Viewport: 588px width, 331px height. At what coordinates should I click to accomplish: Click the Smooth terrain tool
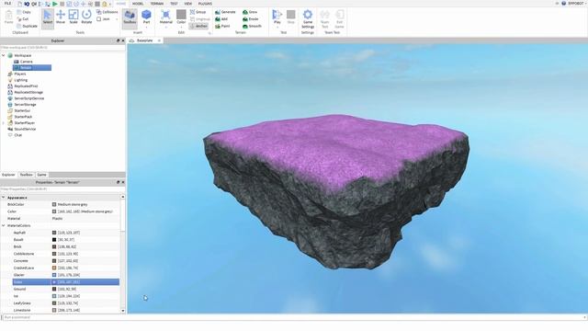click(x=252, y=26)
